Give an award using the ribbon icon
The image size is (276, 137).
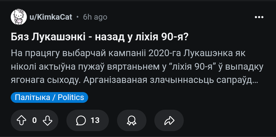point(132,120)
